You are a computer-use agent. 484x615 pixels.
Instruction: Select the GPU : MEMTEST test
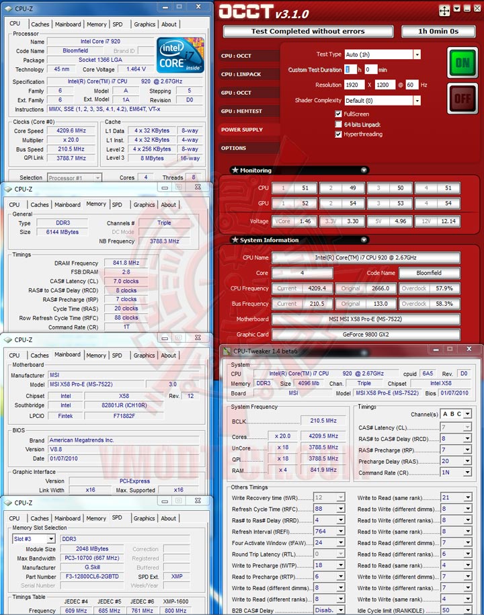(x=249, y=111)
